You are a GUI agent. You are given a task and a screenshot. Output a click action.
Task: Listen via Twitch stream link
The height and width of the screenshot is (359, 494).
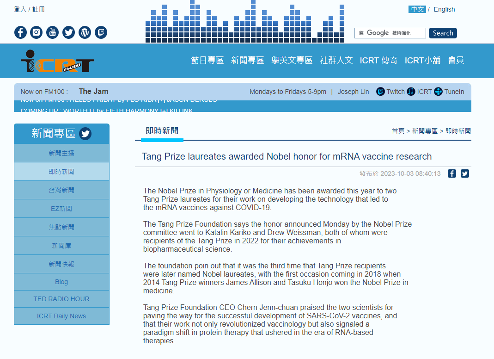pos(390,92)
